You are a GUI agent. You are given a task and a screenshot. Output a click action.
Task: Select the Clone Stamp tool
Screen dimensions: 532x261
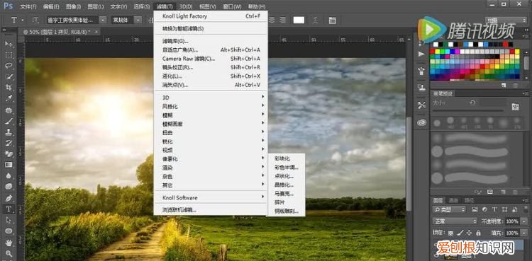tap(9, 132)
